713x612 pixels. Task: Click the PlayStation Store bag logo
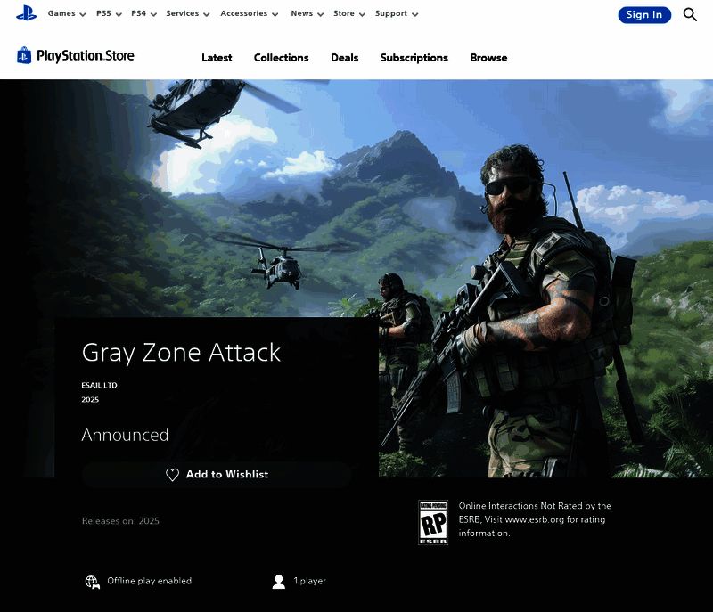click(x=24, y=56)
